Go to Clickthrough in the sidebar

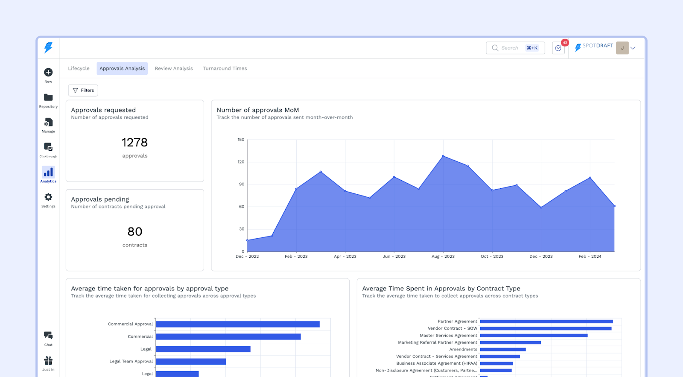pyautogui.click(x=48, y=147)
